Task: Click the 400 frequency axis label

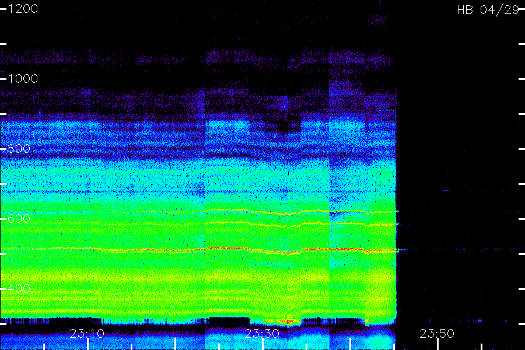Action: coord(19,288)
